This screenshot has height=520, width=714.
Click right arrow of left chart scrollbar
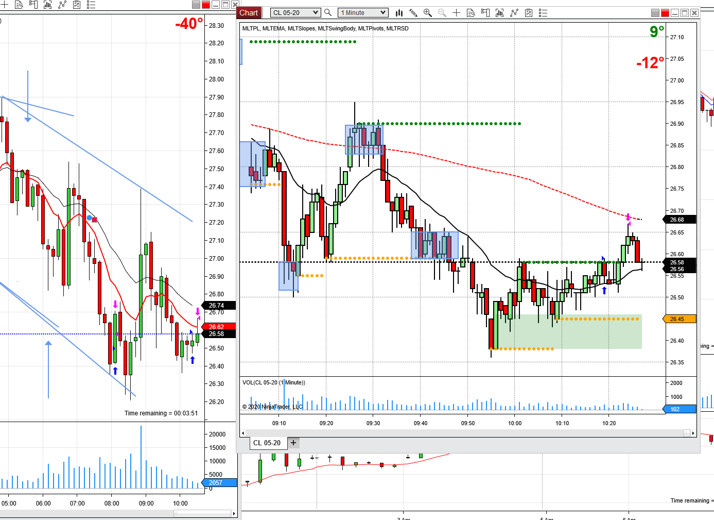coord(234,513)
